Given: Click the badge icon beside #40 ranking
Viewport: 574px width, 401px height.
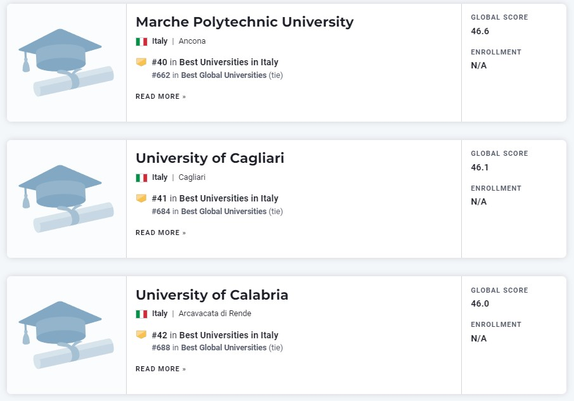Looking at the screenshot, I should [x=141, y=62].
